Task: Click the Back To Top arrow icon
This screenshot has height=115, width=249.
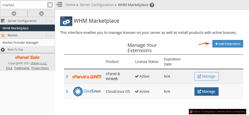Action: click(x=3, y=50)
